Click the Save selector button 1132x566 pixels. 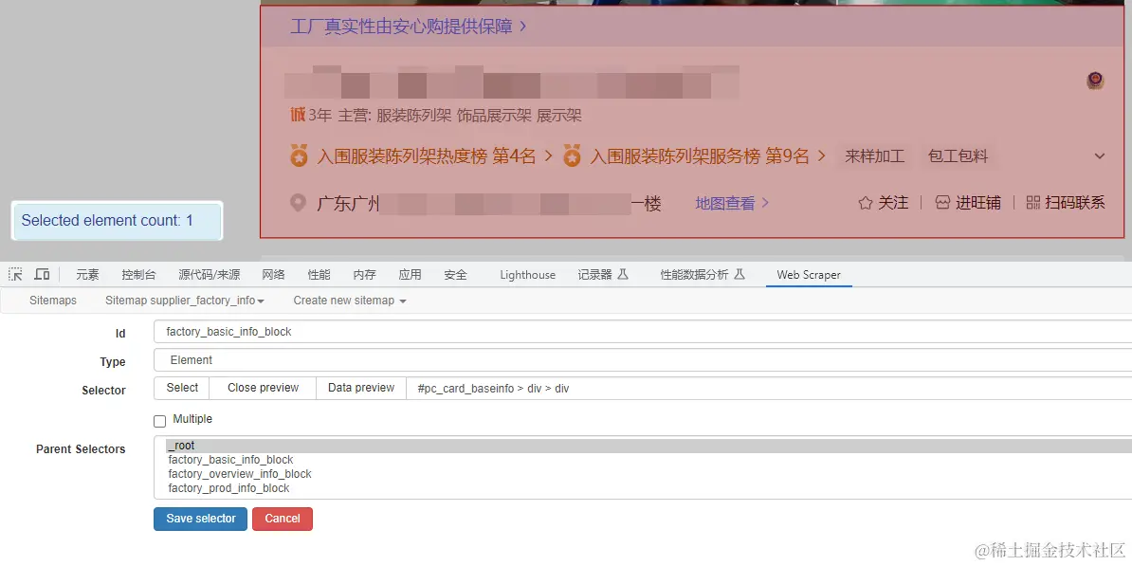coord(200,519)
